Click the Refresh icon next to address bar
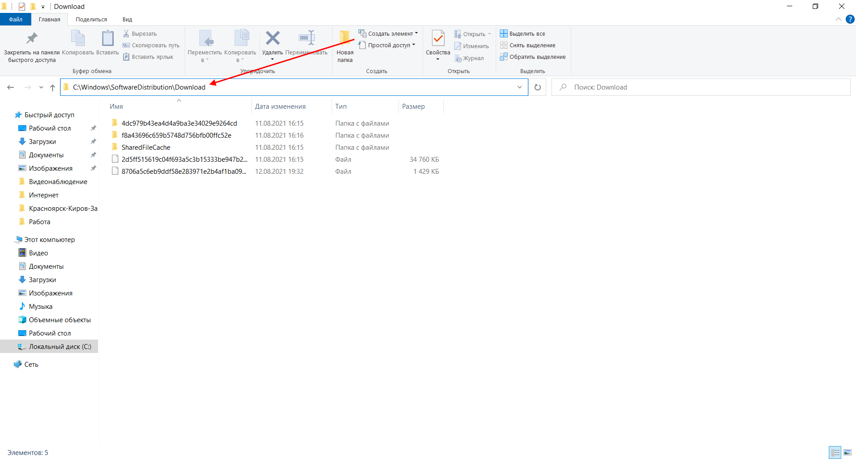 point(538,87)
